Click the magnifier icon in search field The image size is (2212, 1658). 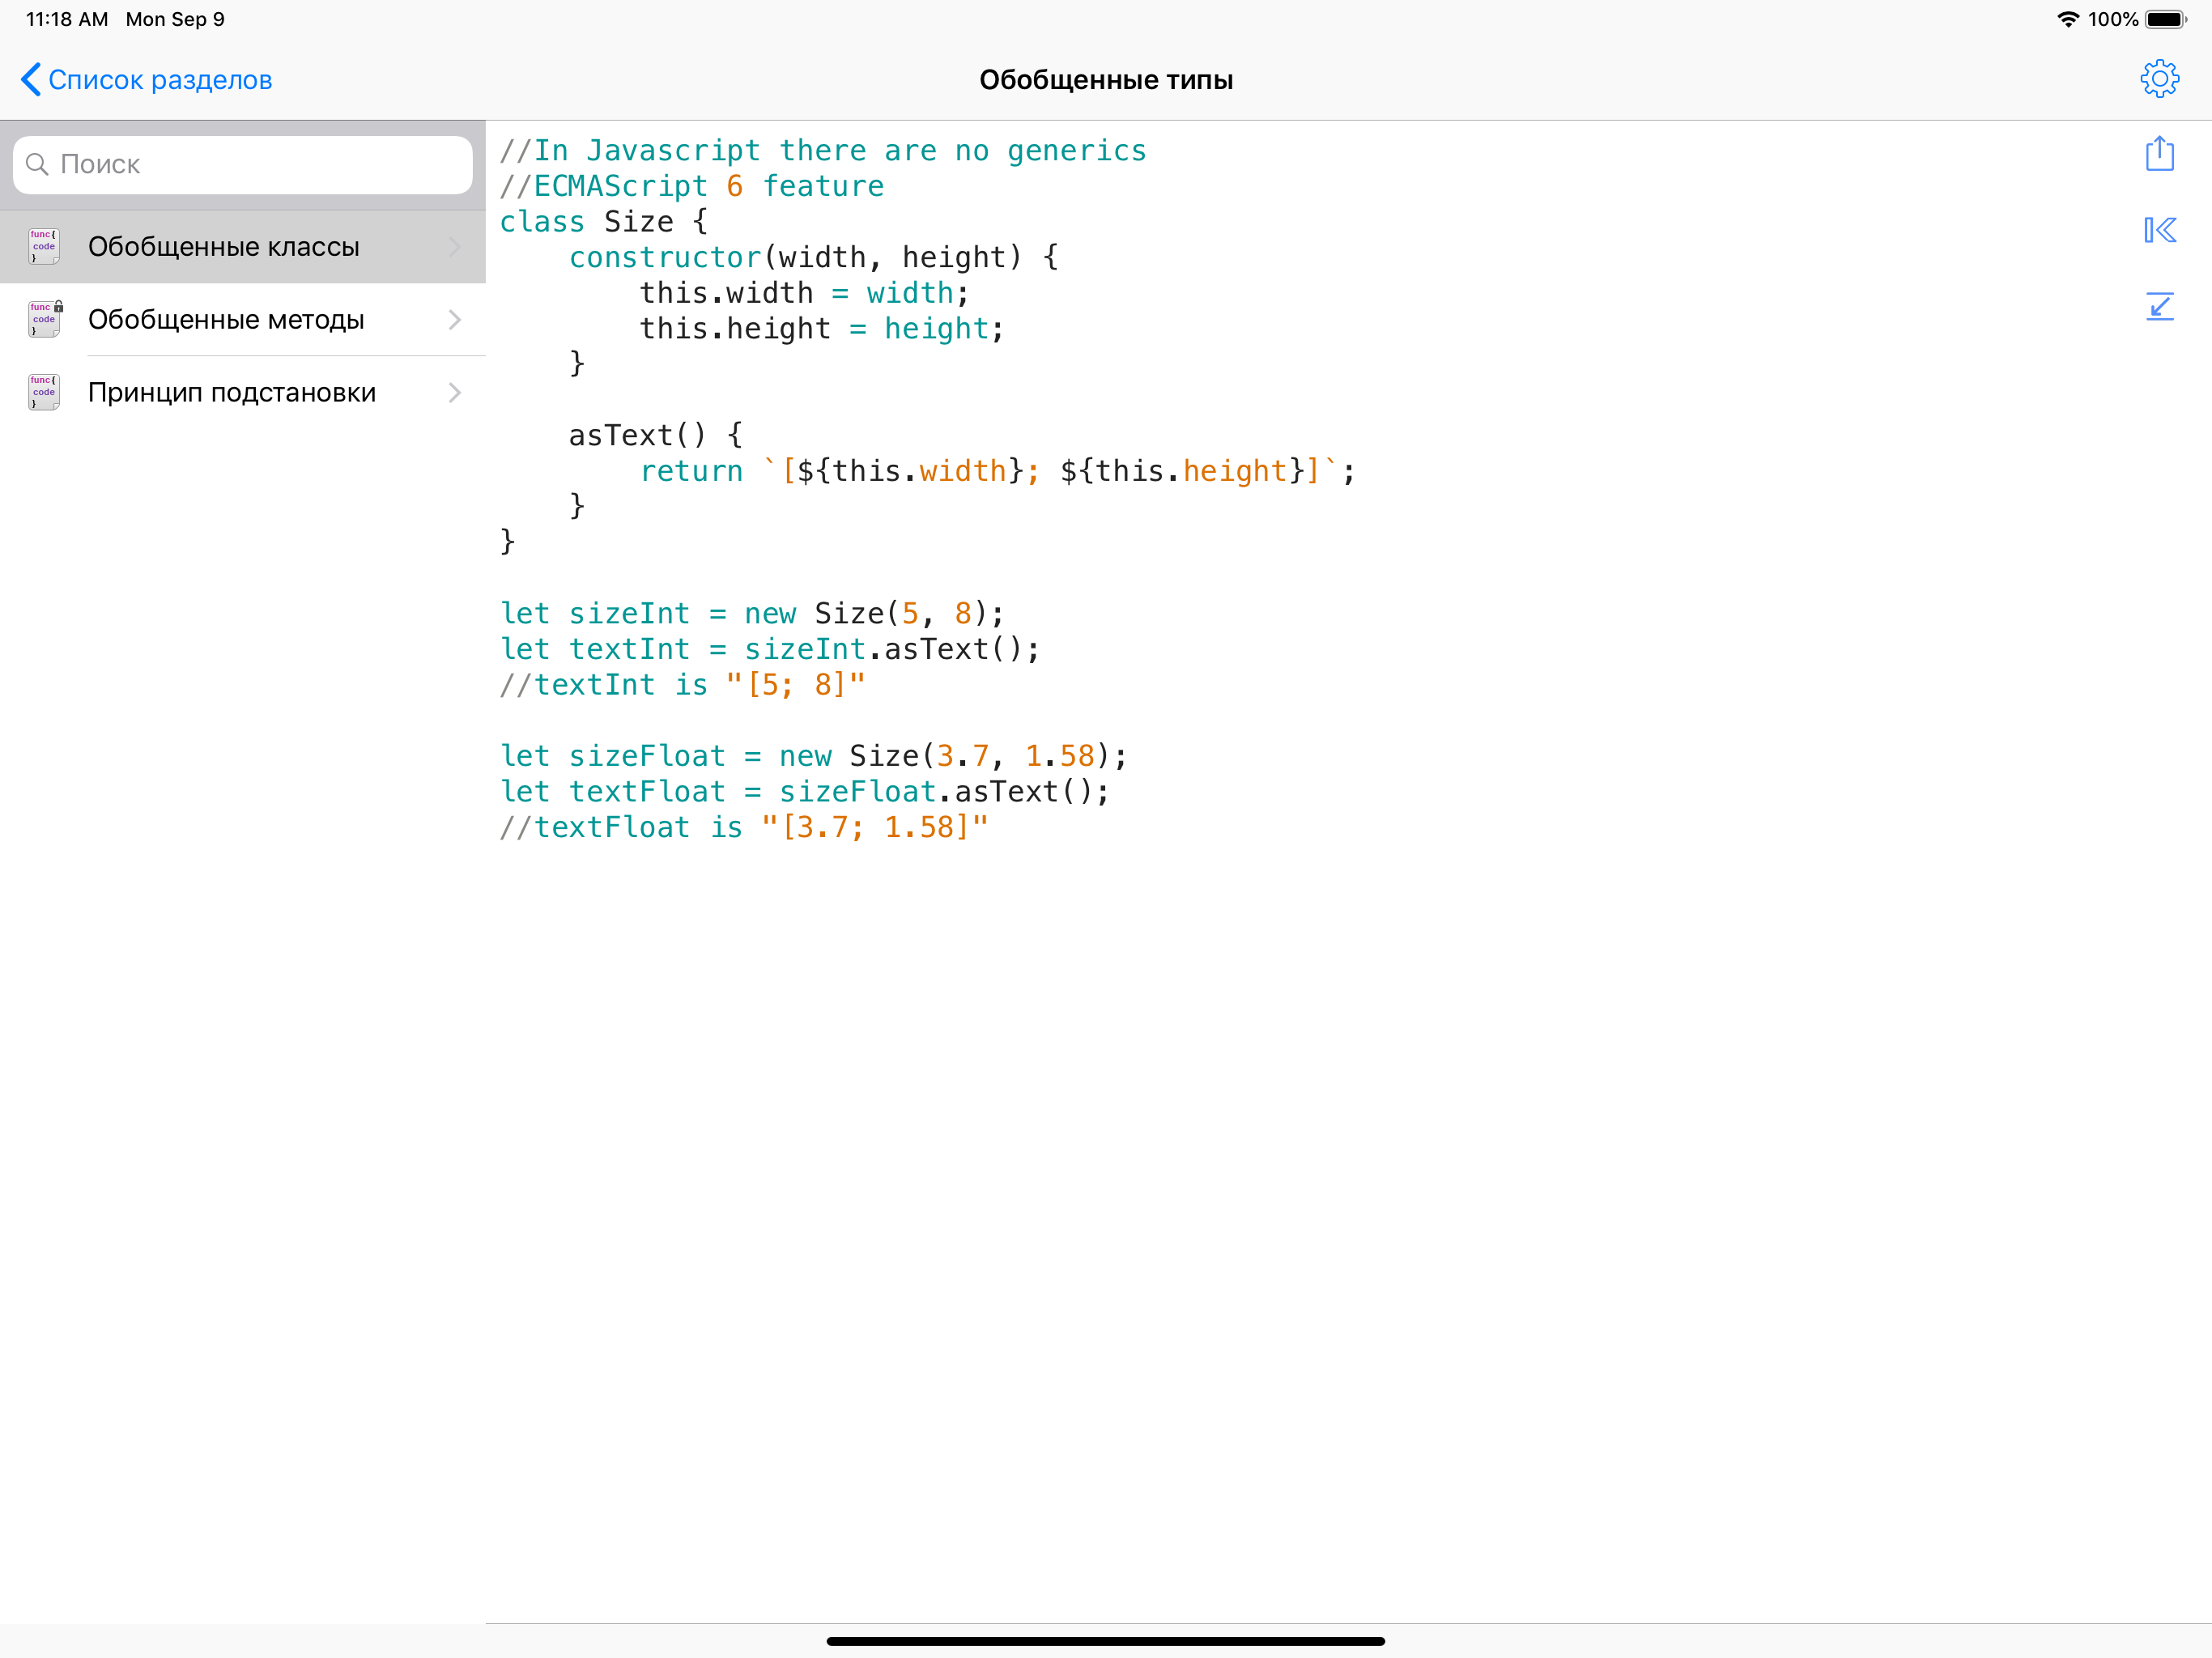tap(37, 164)
